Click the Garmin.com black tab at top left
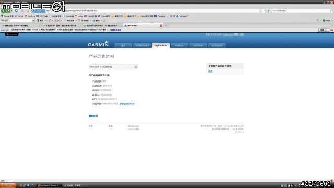334x188 pixels. (11, 34)
